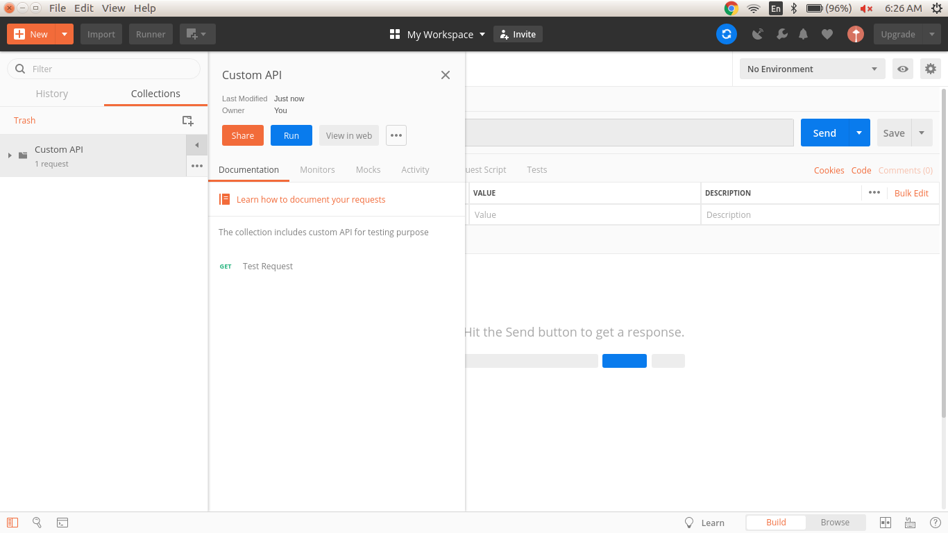Screen dimensions: 948x533
Task: Open the Postman Console
Action: click(62, 522)
